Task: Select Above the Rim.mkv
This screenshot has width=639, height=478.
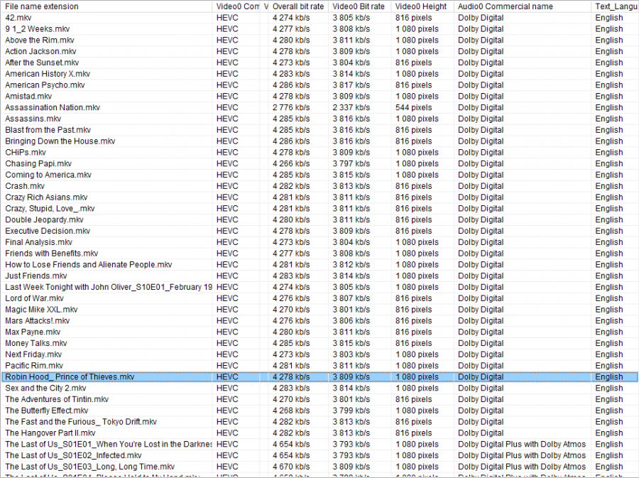Action: coord(40,40)
